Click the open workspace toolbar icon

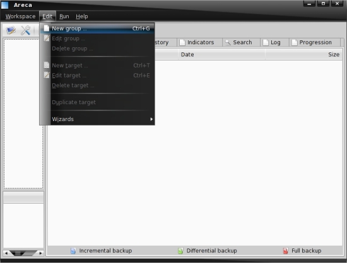[x=11, y=30]
